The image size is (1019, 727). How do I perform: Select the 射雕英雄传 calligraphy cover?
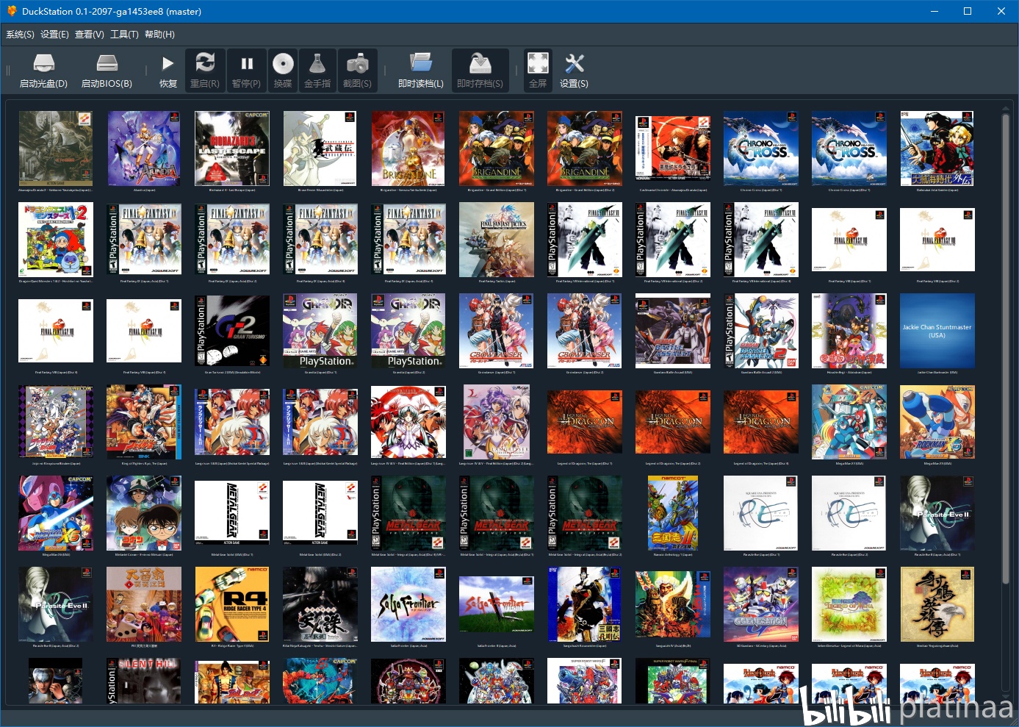click(937, 604)
